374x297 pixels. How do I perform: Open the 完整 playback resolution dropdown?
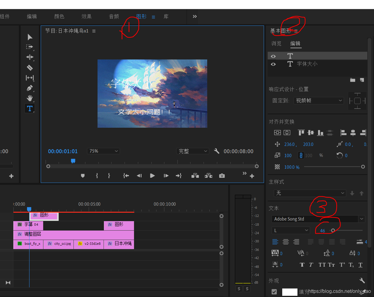193,151
